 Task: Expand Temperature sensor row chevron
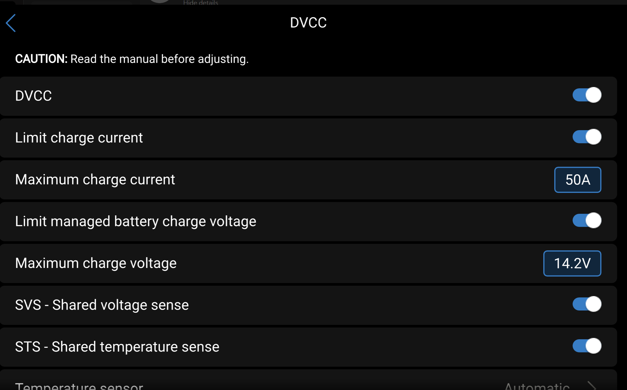[592, 386]
